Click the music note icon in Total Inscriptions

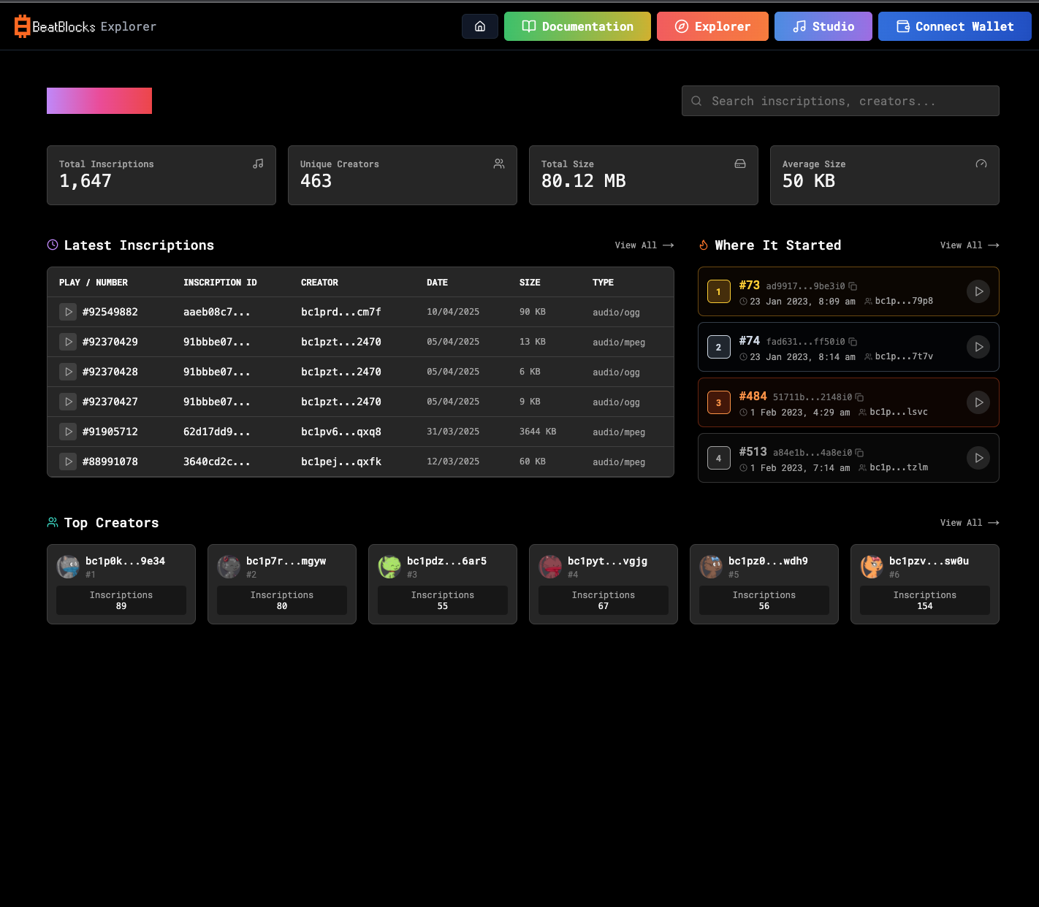point(258,164)
